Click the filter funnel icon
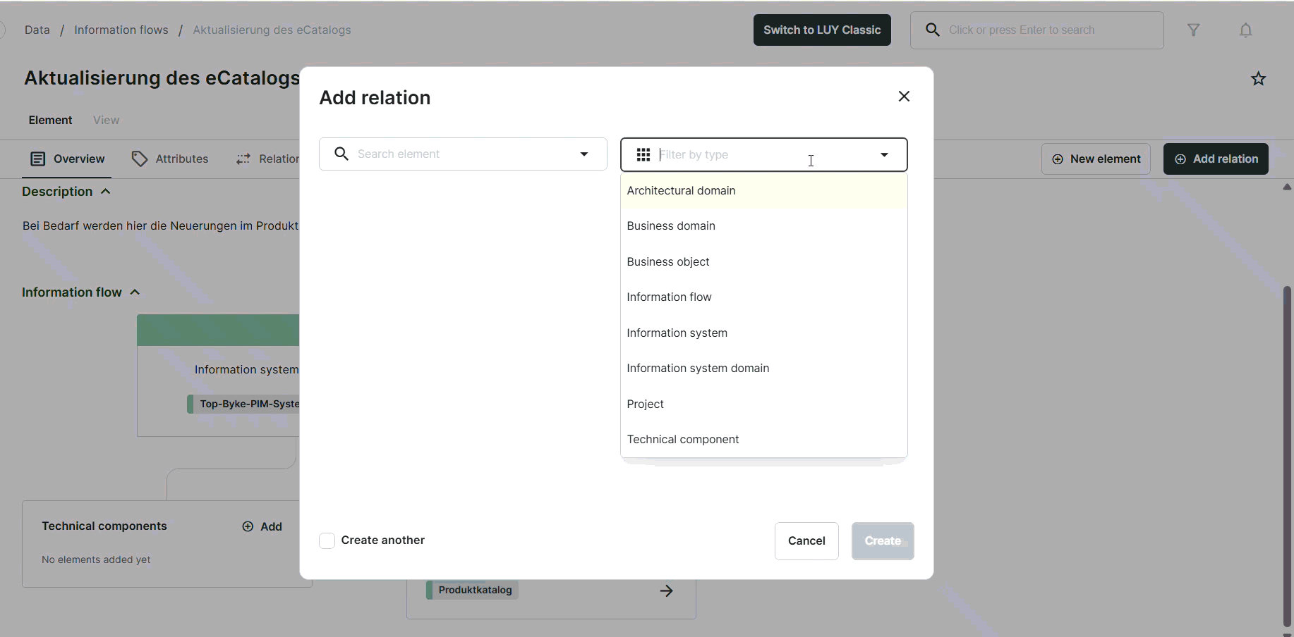The width and height of the screenshot is (1294, 637). tap(1193, 30)
